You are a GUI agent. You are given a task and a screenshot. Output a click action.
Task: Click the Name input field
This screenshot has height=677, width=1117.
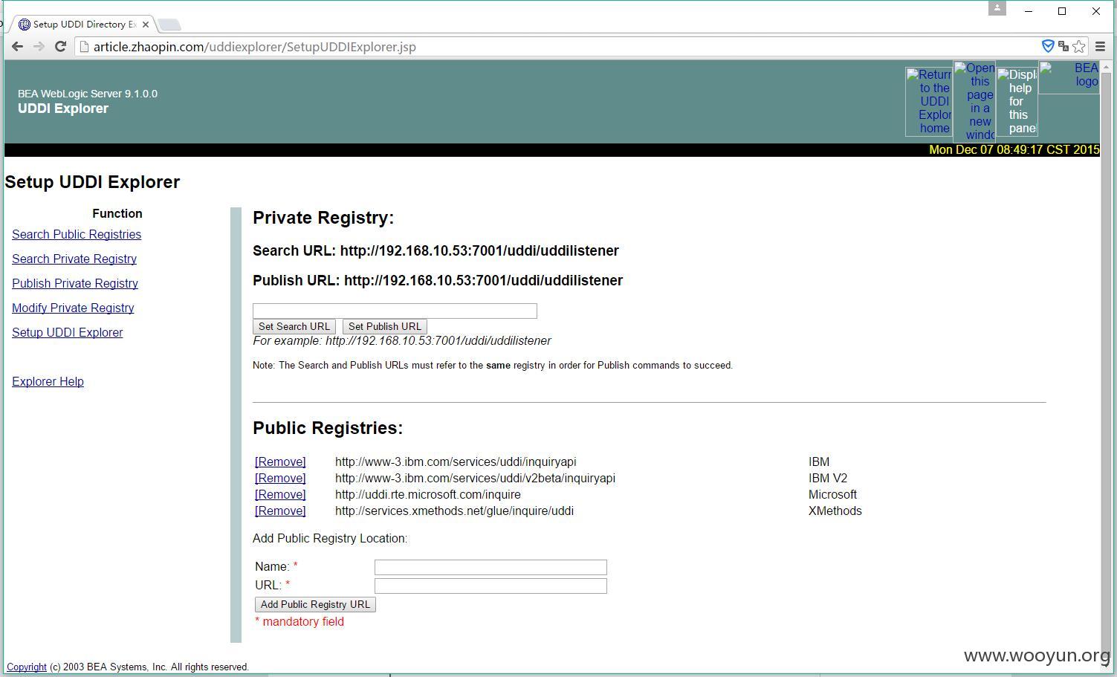(490, 568)
